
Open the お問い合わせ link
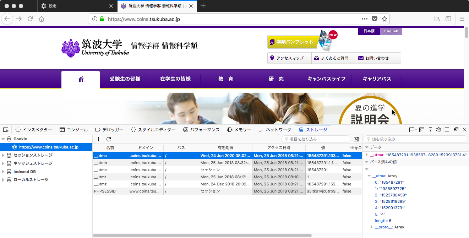pyautogui.click(x=378, y=58)
